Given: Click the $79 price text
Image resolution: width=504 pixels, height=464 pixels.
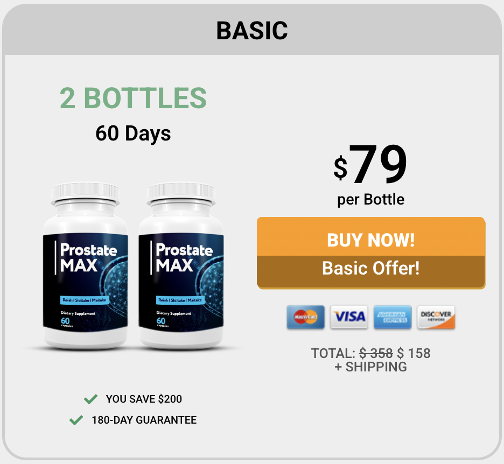Looking at the screenshot, I should pos(370,165).
